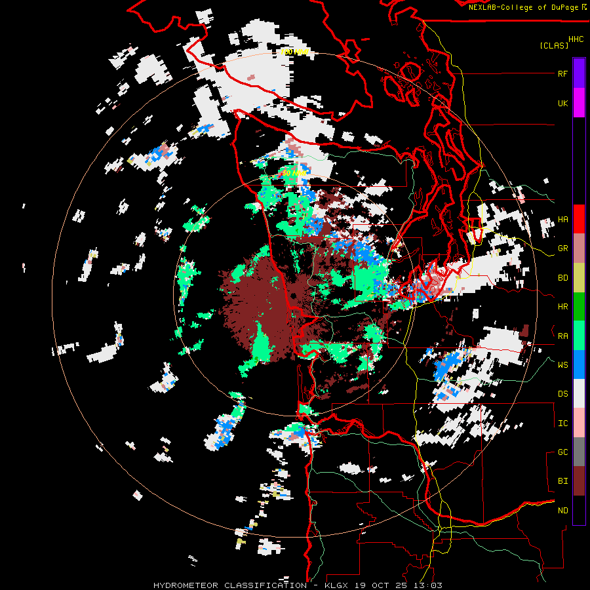Click the gray GC legend swatch

pos(579,452)
